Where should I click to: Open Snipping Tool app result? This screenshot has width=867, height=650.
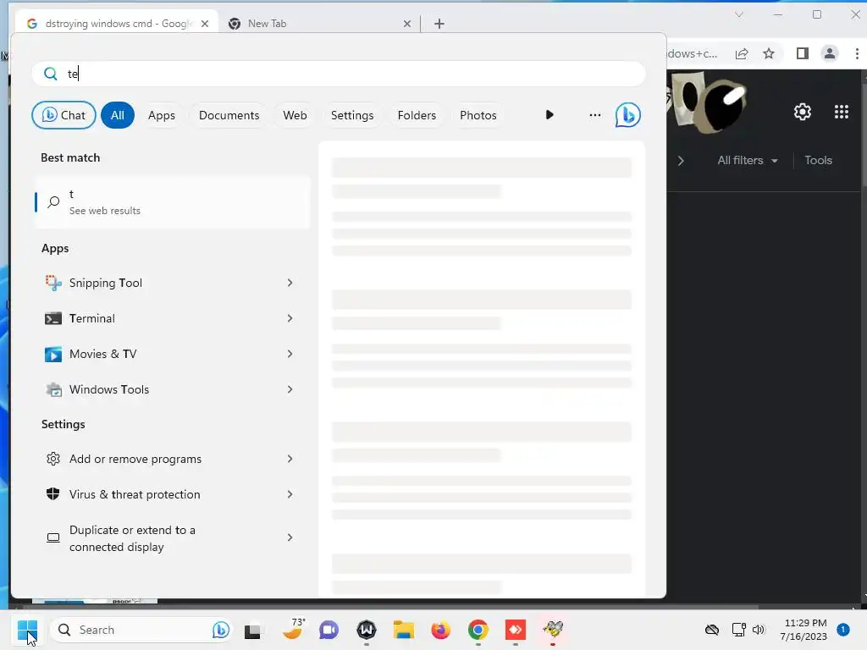pyautogui.click(x=172, y=283)
